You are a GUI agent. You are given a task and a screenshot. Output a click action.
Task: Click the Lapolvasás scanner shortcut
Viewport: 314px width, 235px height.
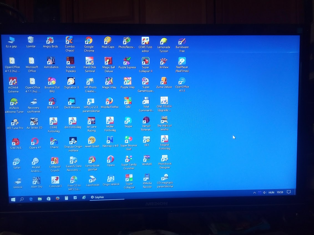(93, 181)
